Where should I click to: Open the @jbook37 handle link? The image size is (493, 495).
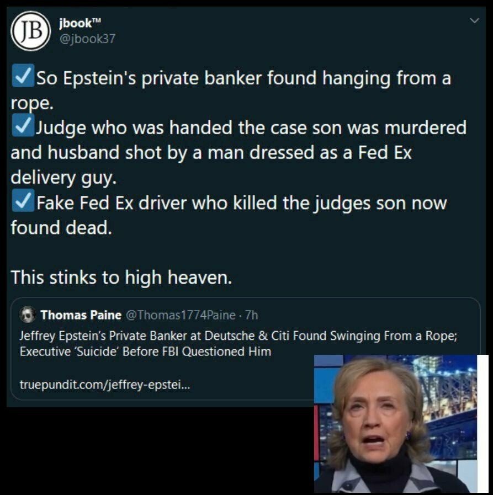tap(86, 39)
